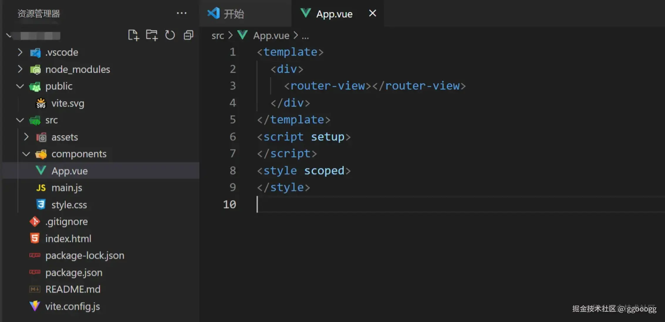Switch to the 开始 welcome tab

tap(234, 14)
